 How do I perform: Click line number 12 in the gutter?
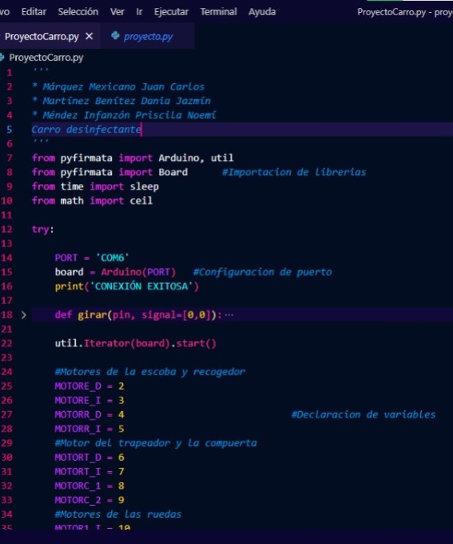click(x=6, y=230)
